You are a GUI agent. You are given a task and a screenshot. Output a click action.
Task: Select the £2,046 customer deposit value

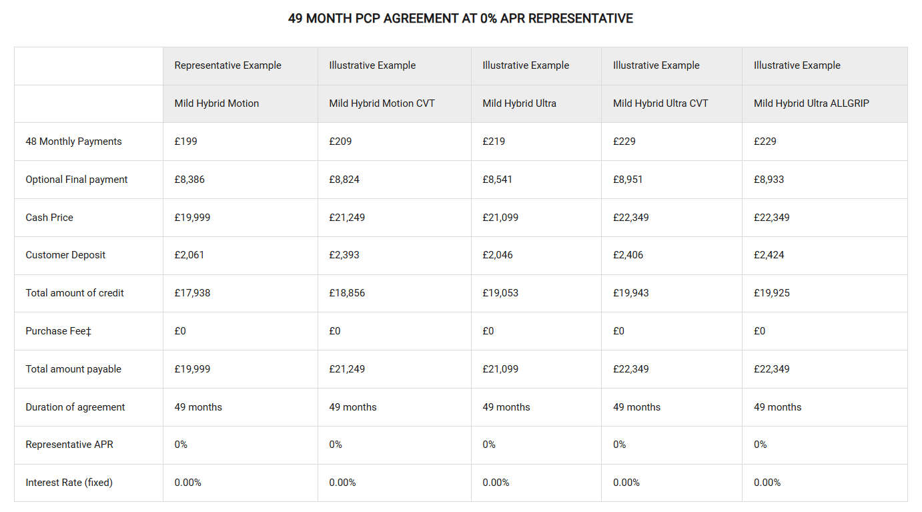point(498,255)
